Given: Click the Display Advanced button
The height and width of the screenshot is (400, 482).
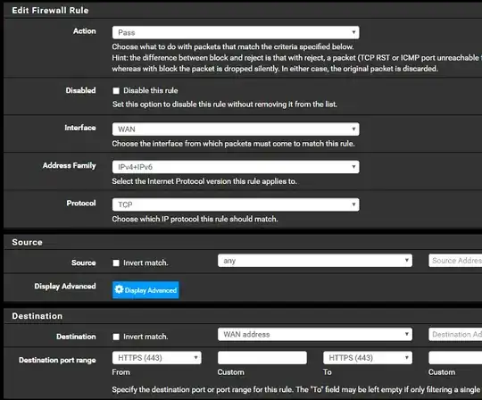Looking at the screenshot, I should click(x=145, y=290).
